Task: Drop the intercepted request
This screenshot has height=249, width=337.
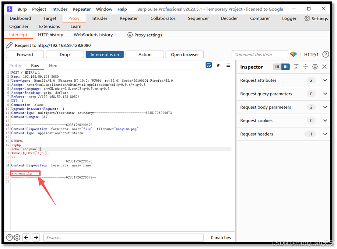Action: [x=65, y=55]
